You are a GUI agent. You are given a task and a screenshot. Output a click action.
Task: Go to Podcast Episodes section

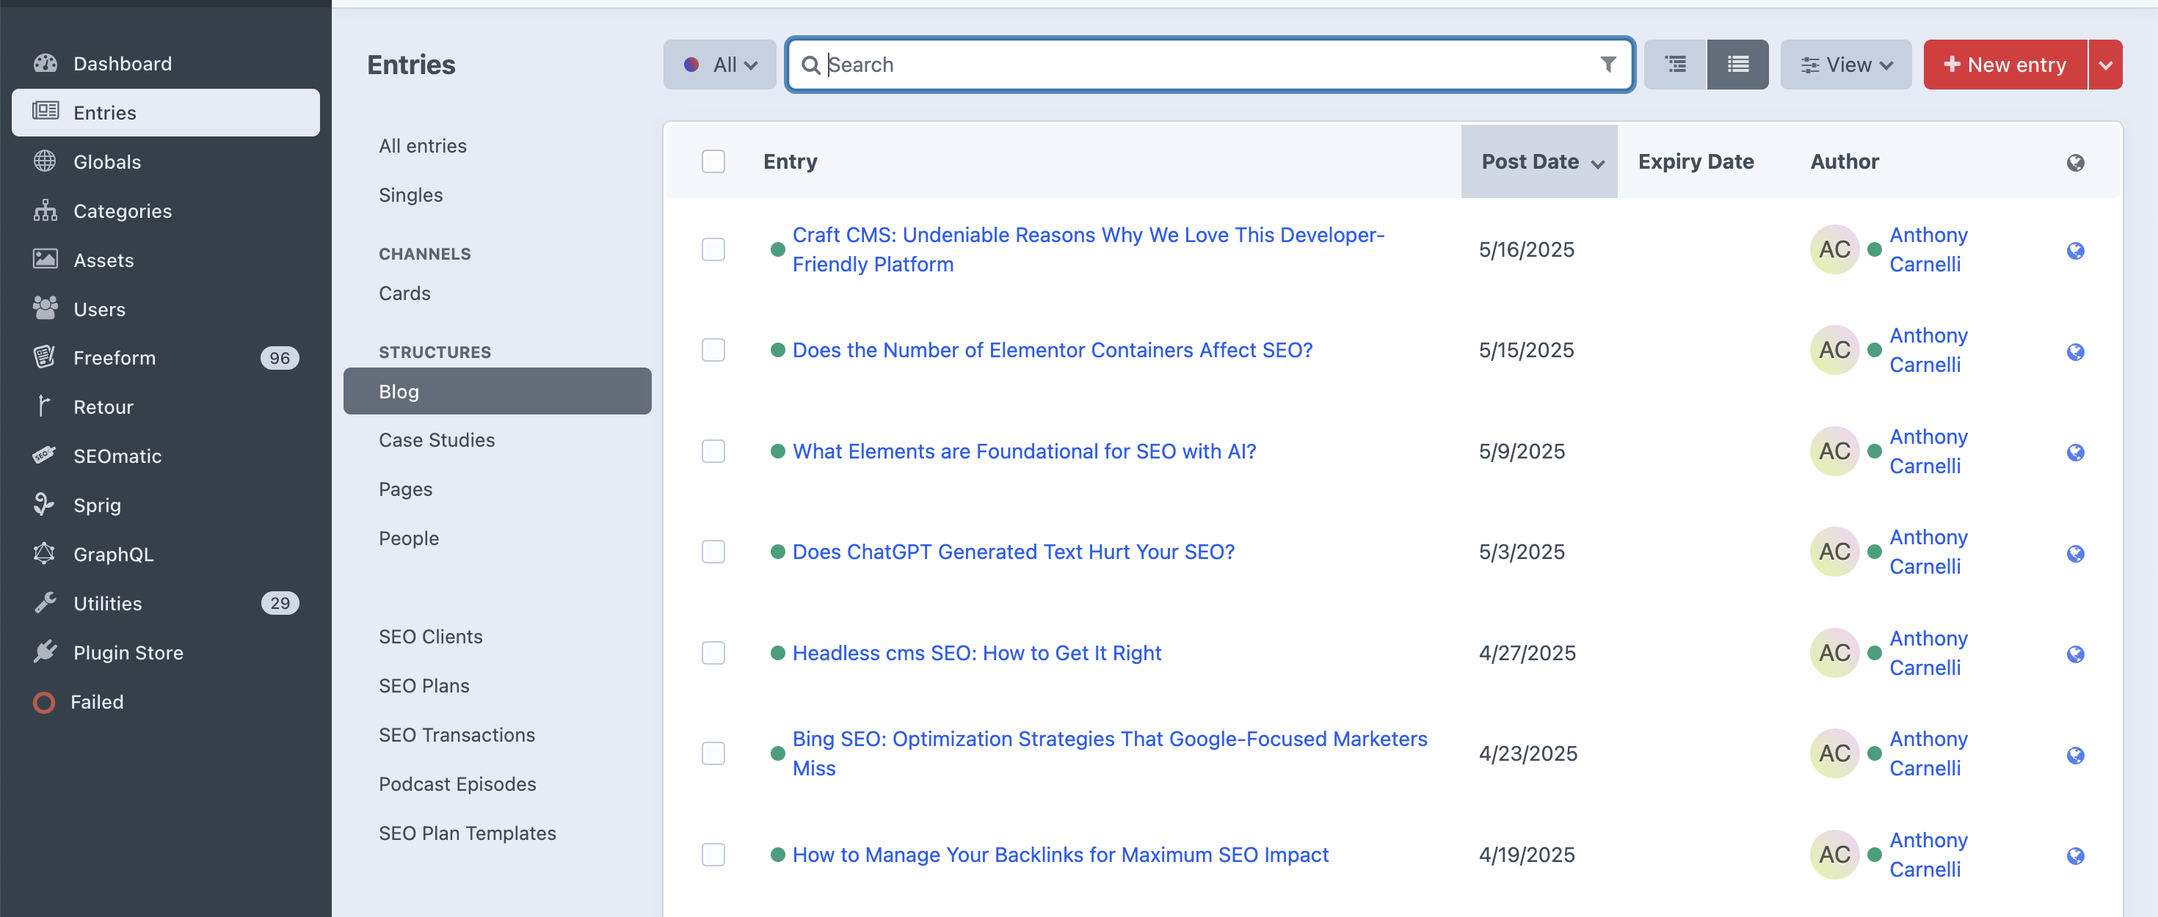[x=457, y=783]
